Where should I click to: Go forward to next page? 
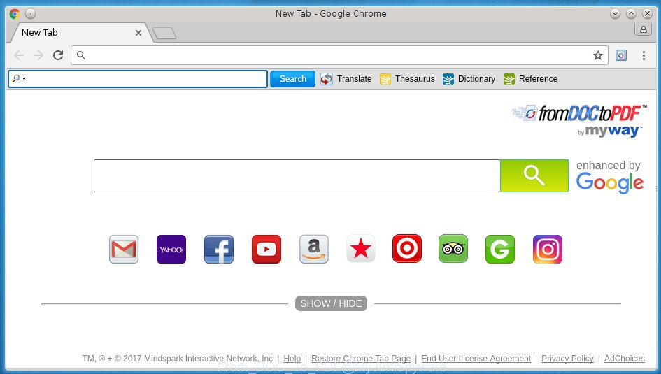point(38,55)
